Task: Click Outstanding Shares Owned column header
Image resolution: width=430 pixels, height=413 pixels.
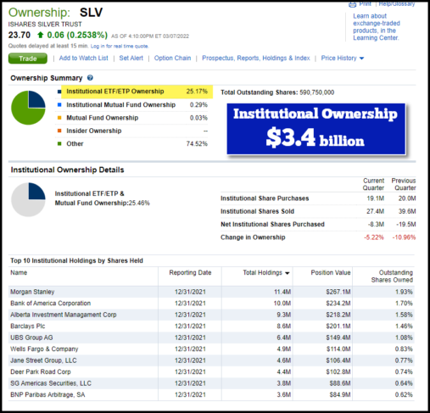Action: point(392,276)
